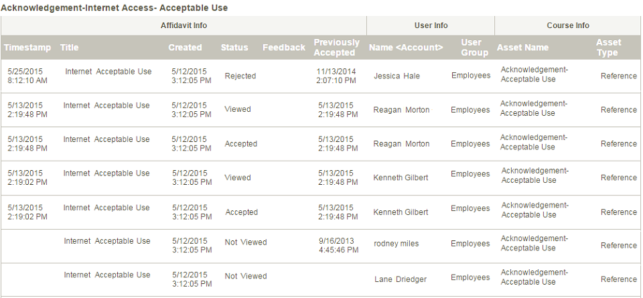Click the Title column header
Viewport: 643px width, 298px height.
(x=69, y=48)
